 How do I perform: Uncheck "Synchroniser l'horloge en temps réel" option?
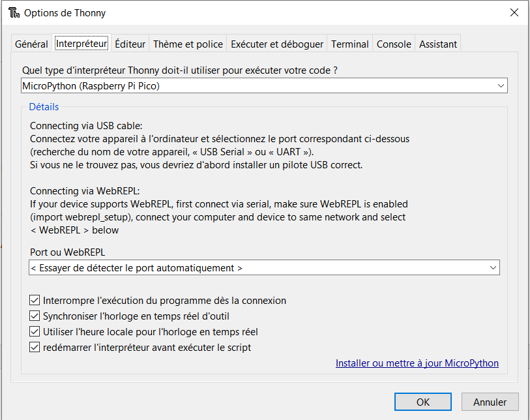click(x=35, y=316)
